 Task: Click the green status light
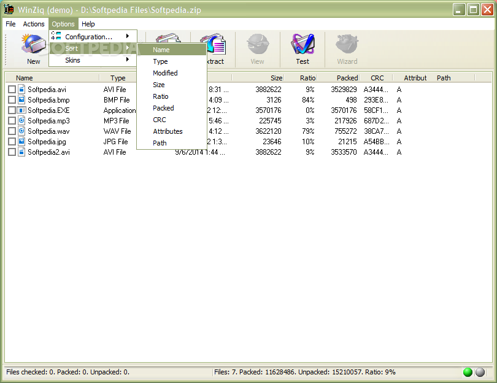click(468, 372)
